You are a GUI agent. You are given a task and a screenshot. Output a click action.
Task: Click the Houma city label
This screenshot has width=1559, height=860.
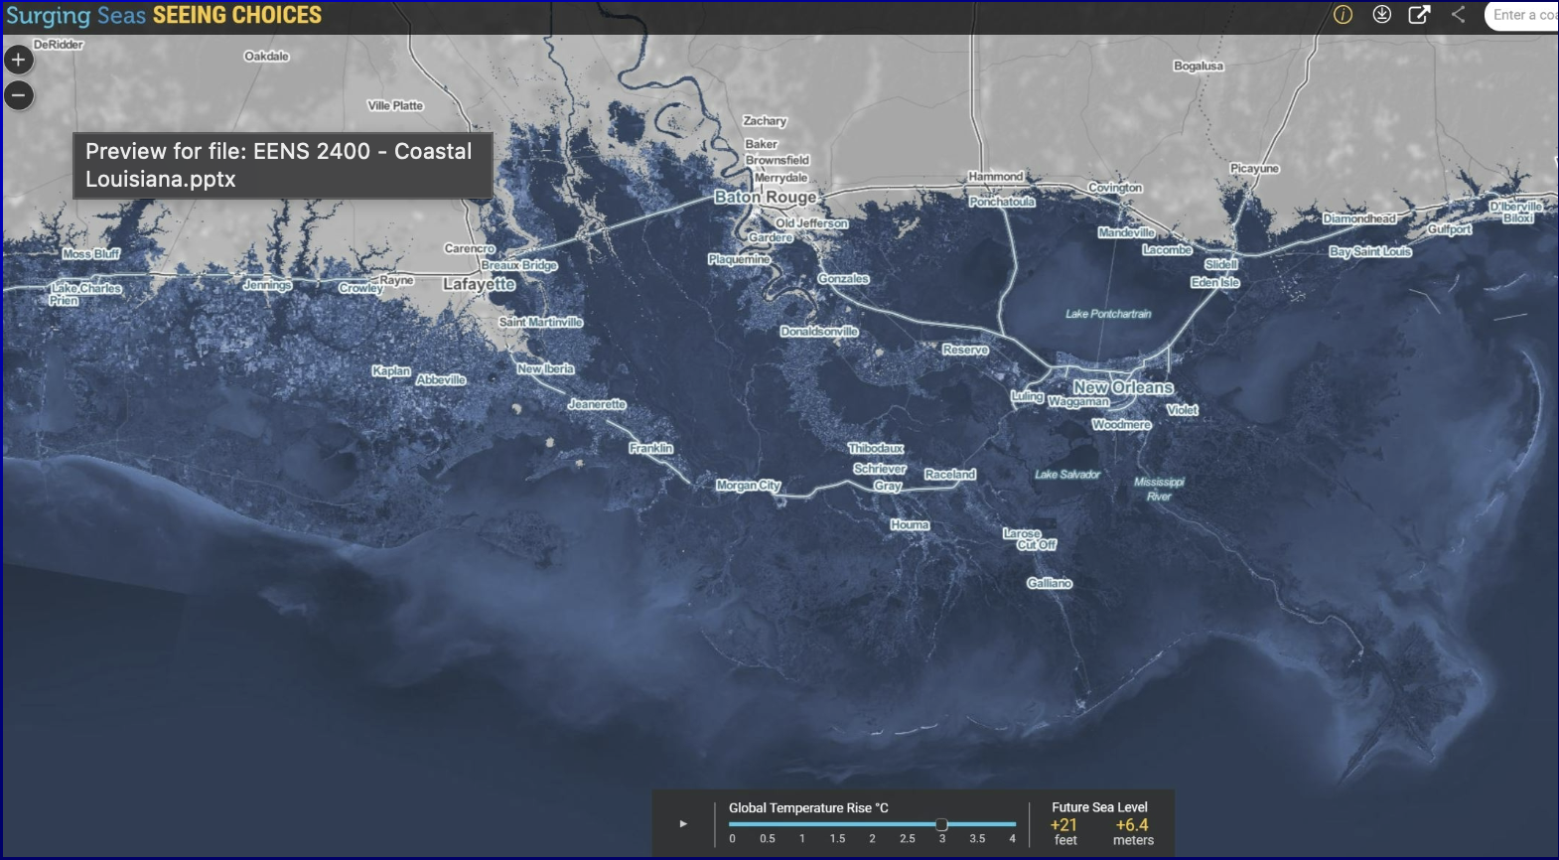point(910,524)
